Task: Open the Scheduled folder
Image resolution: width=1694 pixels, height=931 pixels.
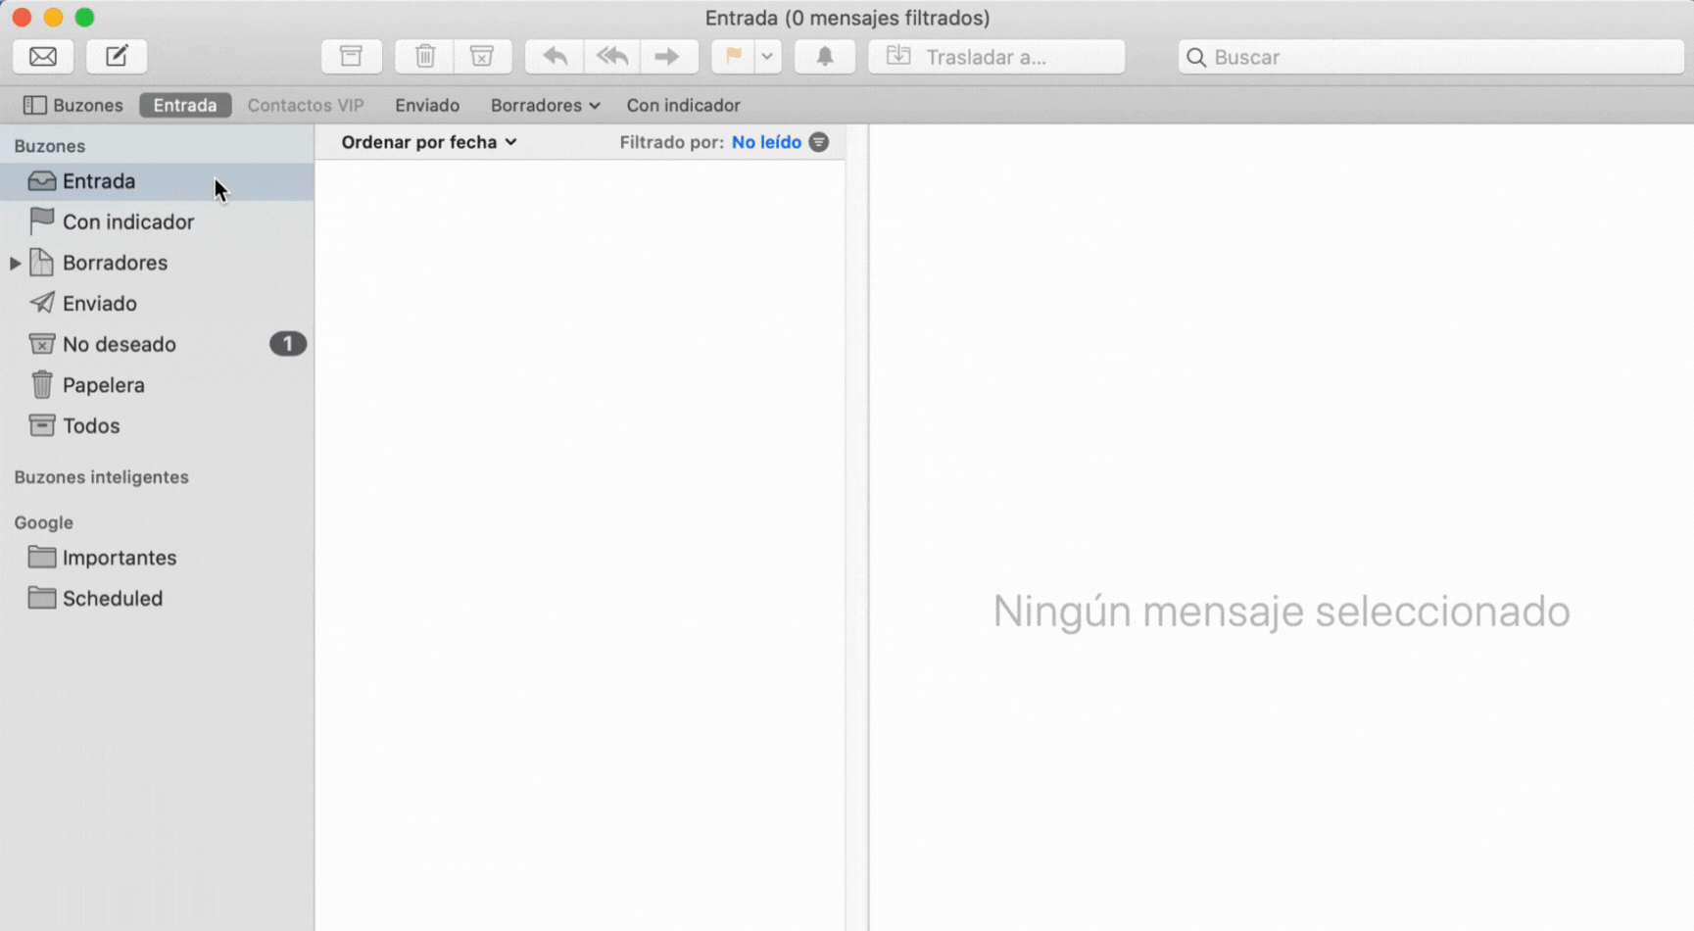Action: coord(157,599)
